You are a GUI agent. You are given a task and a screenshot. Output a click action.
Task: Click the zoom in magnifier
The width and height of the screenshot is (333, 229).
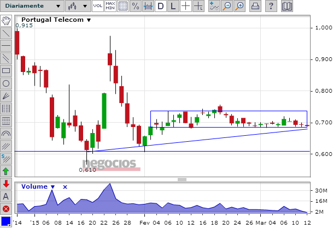pos(239,6)
